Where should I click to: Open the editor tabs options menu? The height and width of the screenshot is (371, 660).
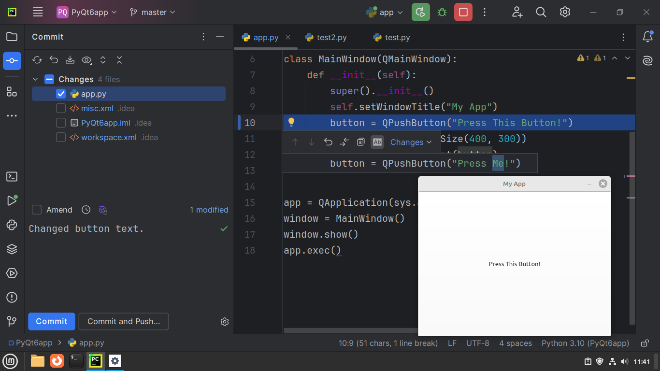(623, 37)
